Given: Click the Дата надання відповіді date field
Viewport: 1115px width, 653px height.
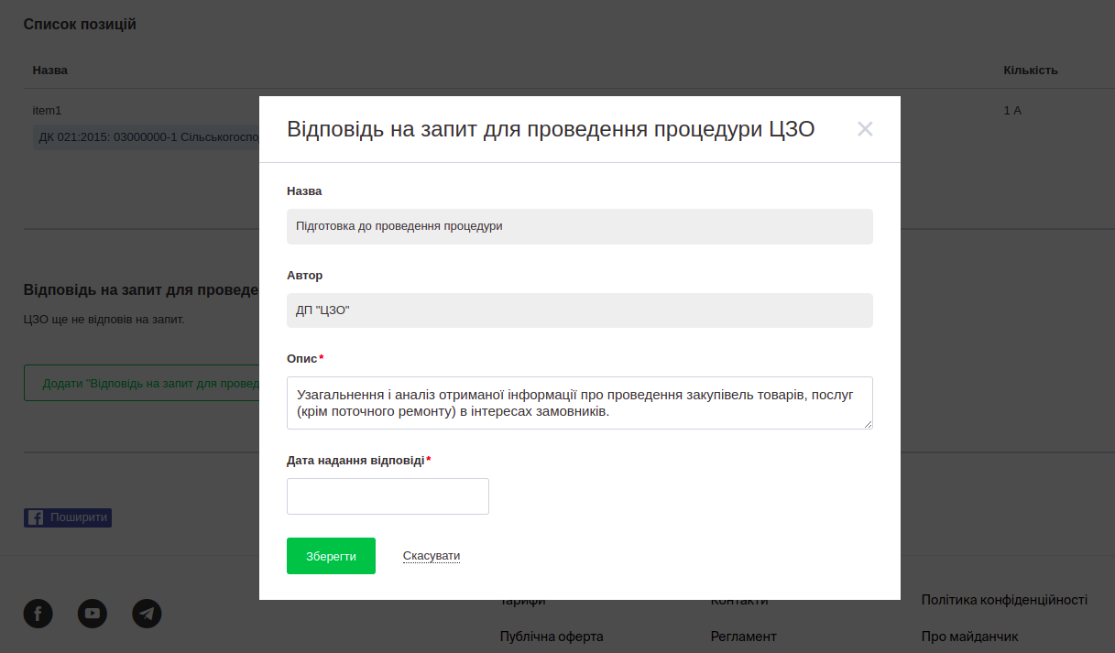Looking at the screenshot, I should (x=388, y=496).
